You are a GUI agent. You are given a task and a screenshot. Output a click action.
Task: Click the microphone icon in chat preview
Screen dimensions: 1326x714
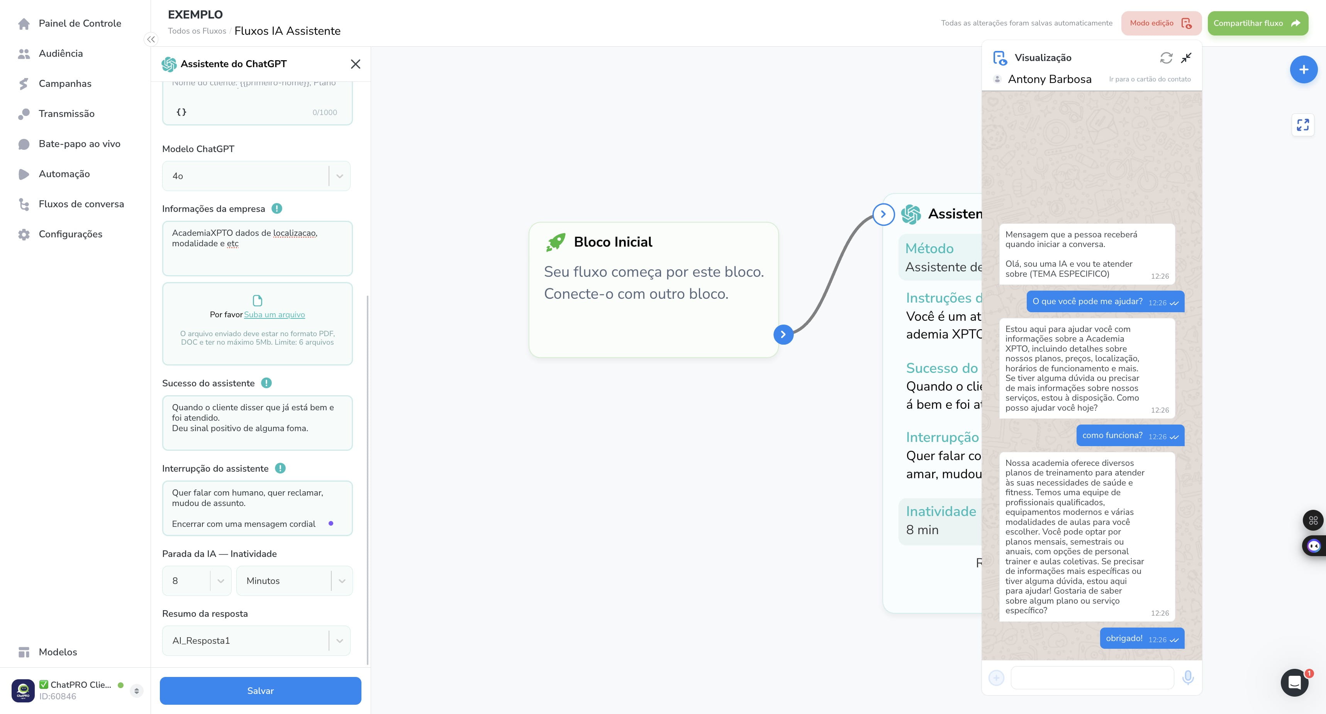1188,677
